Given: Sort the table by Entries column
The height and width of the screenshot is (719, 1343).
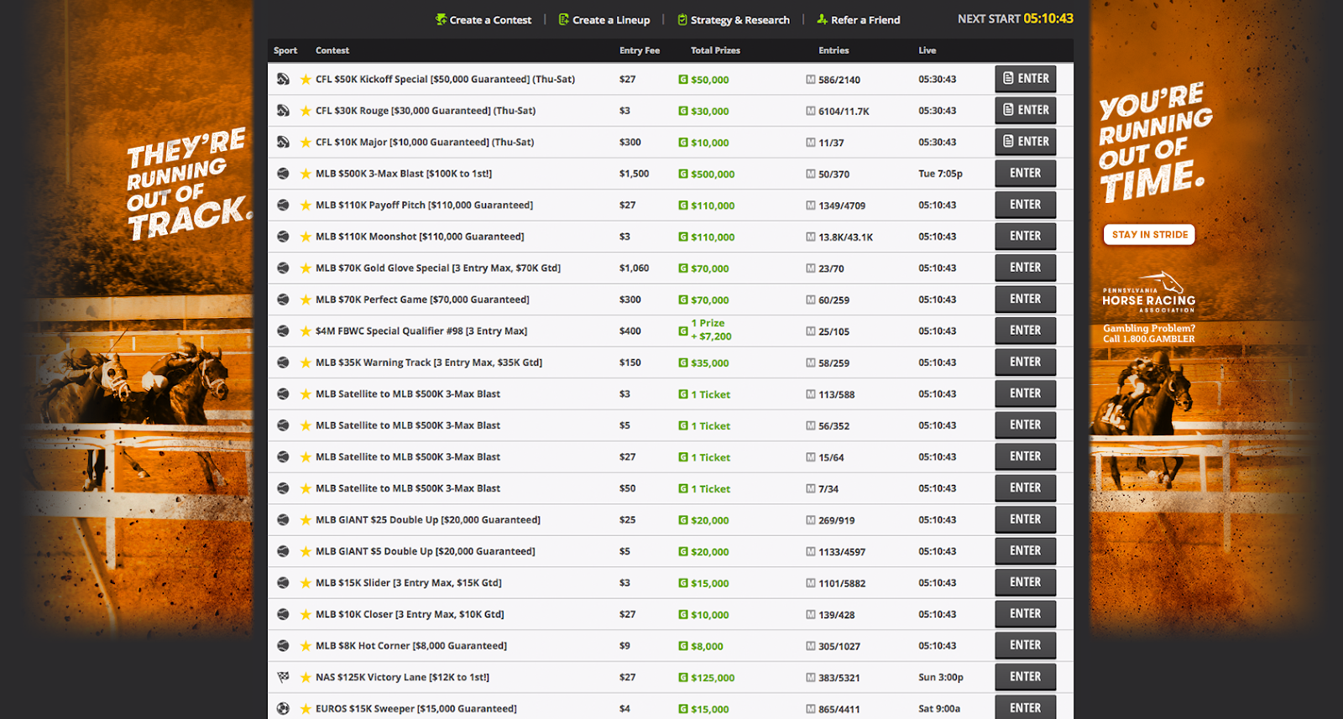Looking at the screenshot, I should (833, 50).
